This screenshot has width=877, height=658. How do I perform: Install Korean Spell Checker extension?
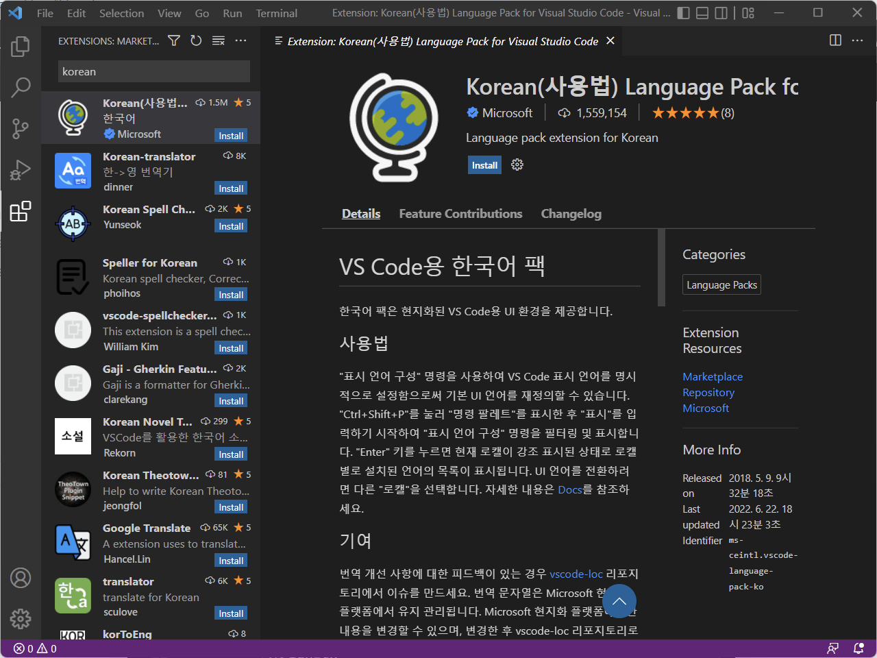[231, 226]
